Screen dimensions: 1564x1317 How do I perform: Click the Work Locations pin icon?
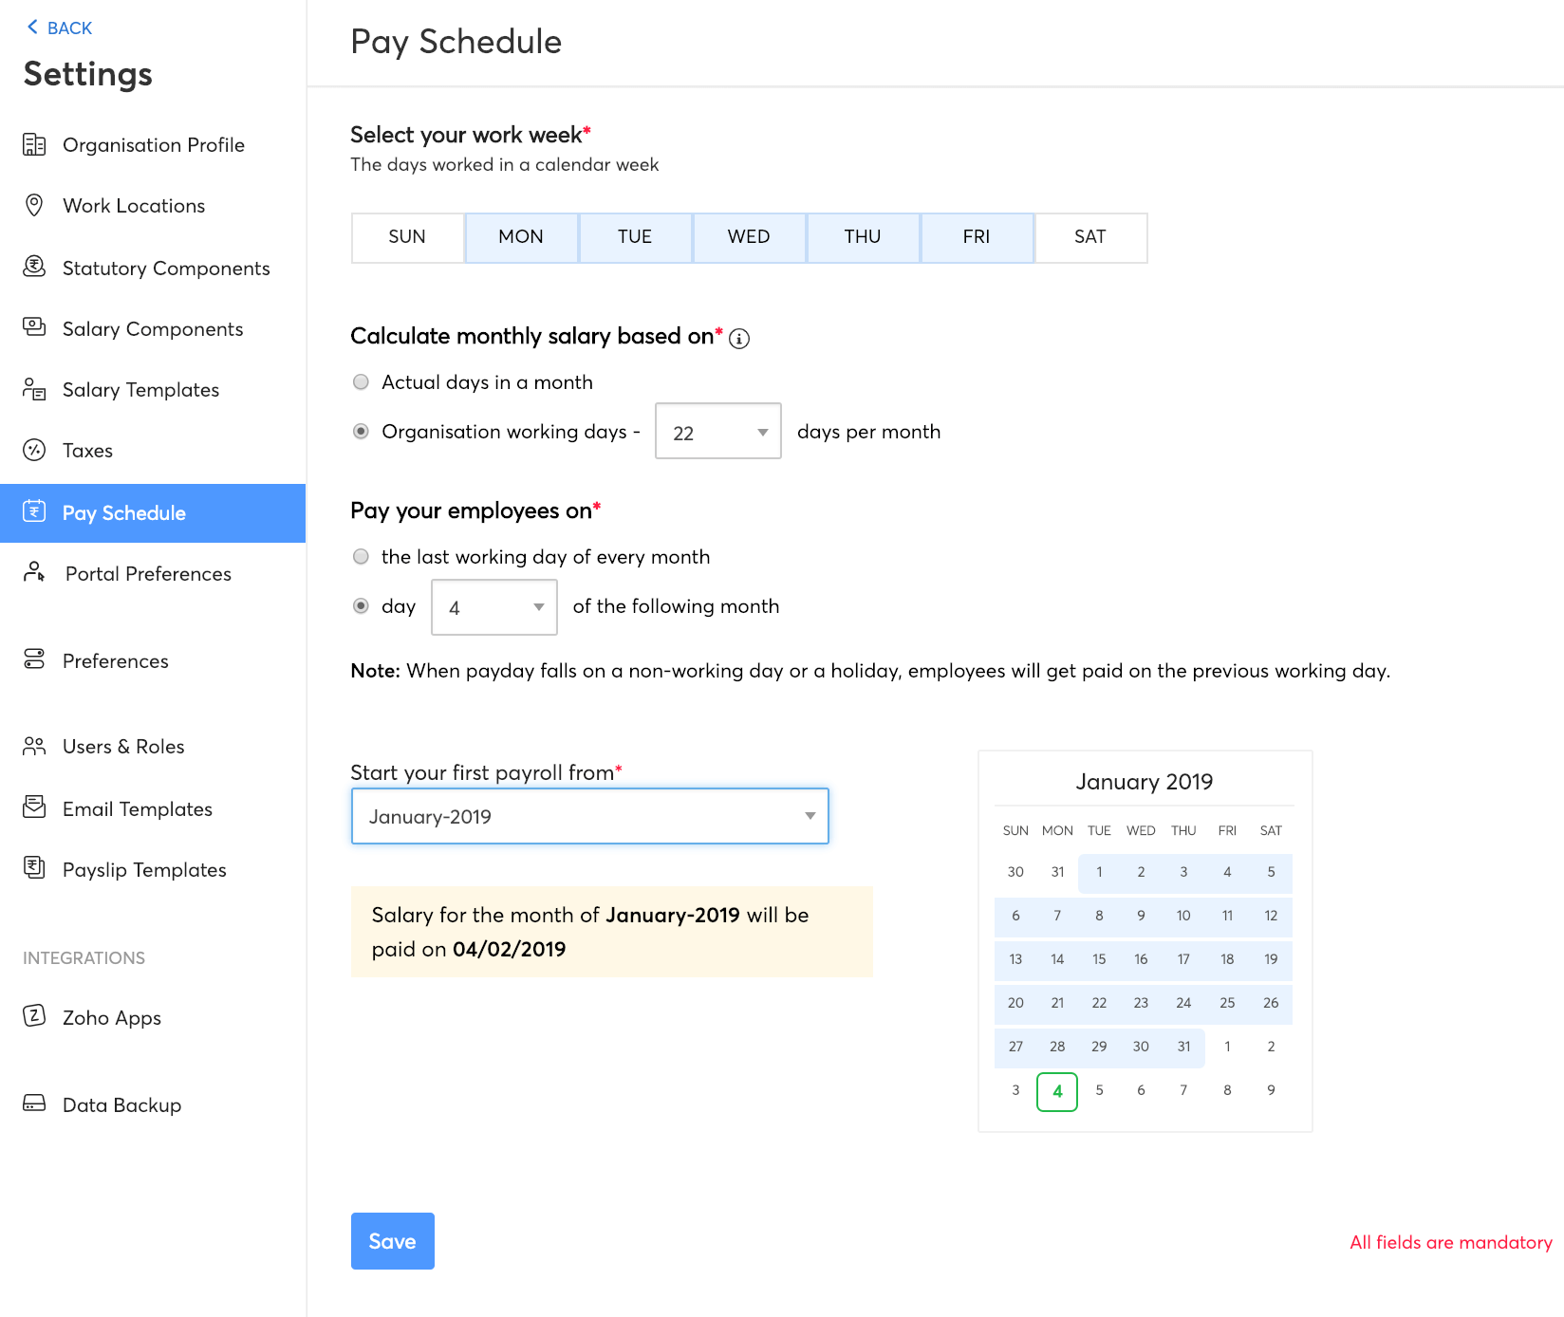[x=34, y=205]
